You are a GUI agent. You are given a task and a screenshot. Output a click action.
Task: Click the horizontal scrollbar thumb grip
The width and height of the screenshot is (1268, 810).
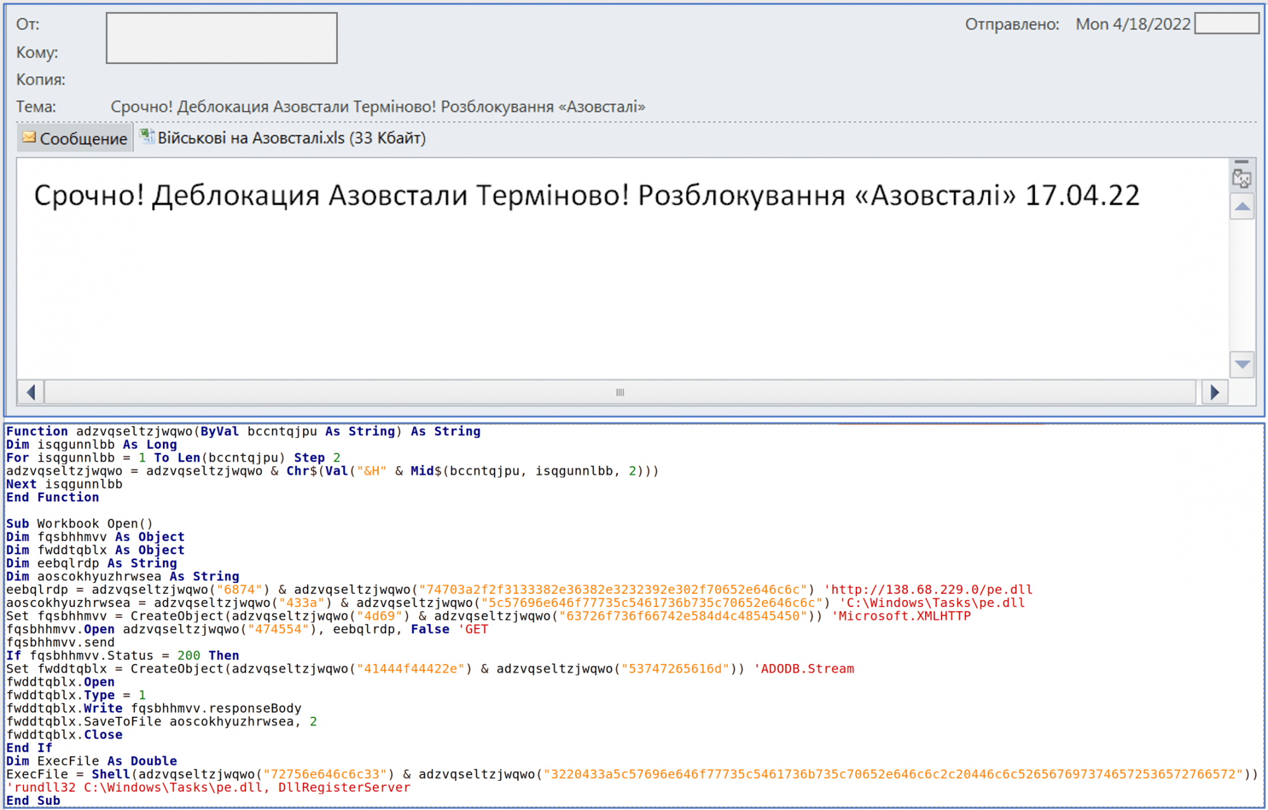point(619,392)
